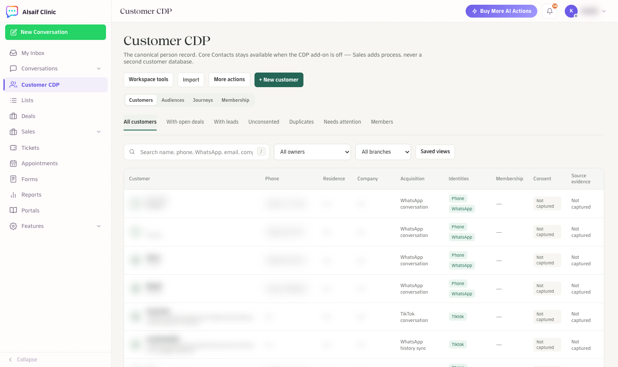
Task: Click the Tiktok identity tag in the TikTok conversation row
Action: (458, 317)
